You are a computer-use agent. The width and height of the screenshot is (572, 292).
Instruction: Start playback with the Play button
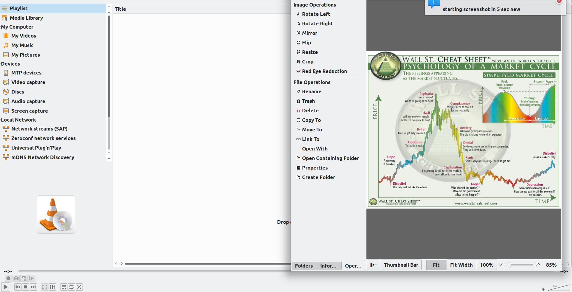point(6,287)
